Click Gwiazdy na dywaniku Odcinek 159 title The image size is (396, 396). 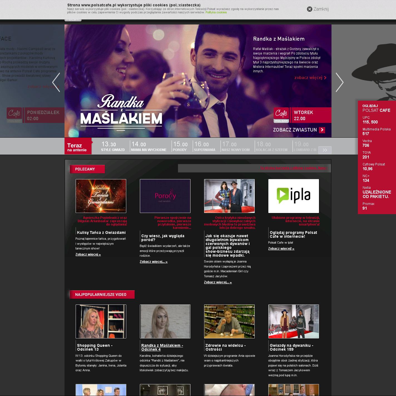291,347
